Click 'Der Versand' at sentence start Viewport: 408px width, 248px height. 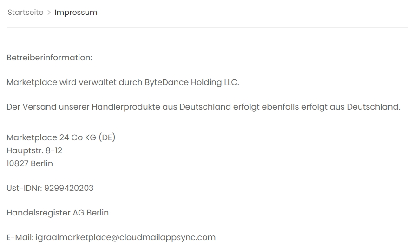click(x=32, y=107)
